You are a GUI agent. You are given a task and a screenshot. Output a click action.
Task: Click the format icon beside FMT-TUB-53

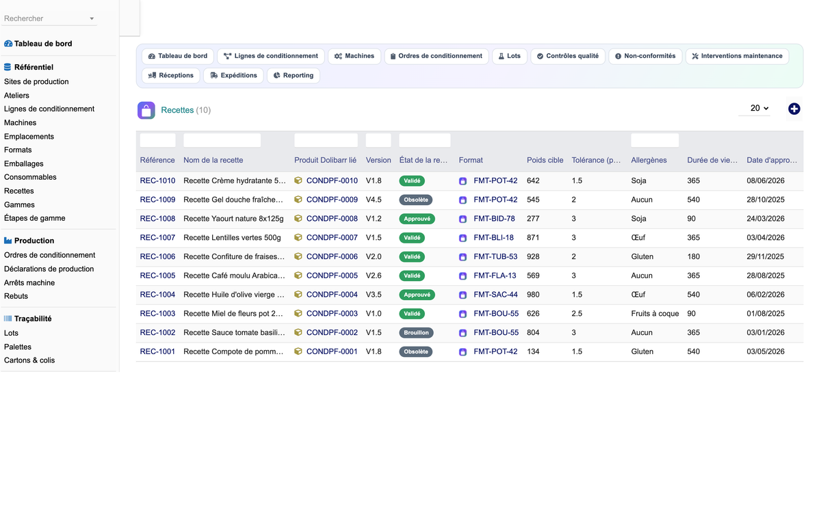click(463, 257)
